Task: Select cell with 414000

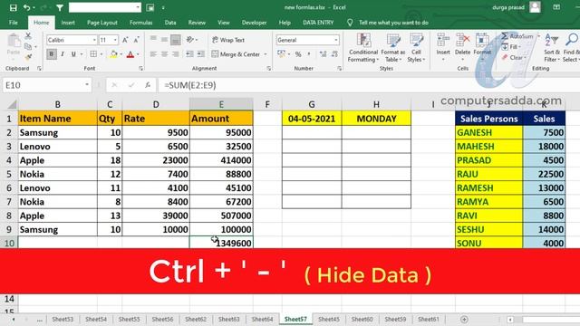Action: tap(221, 160)
